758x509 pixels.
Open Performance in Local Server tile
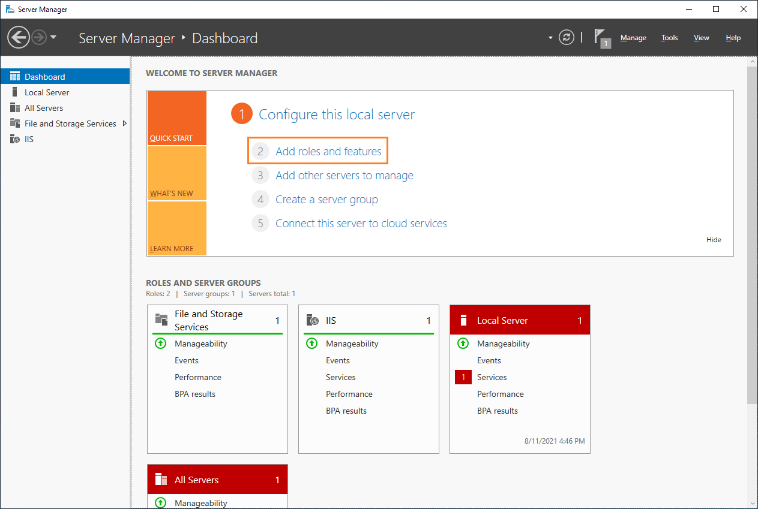coord(501,394)
